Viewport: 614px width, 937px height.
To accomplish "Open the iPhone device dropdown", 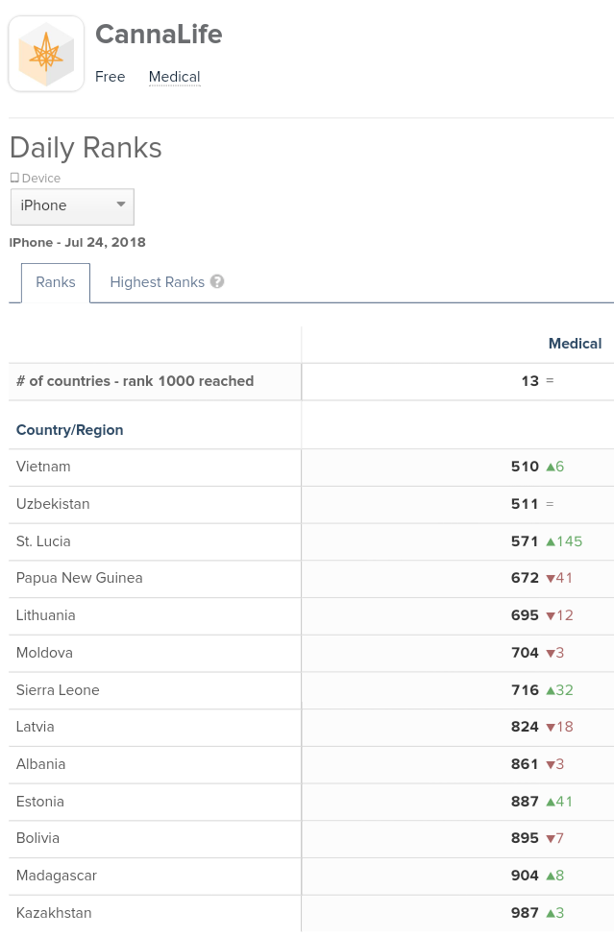I will point(72,205).
